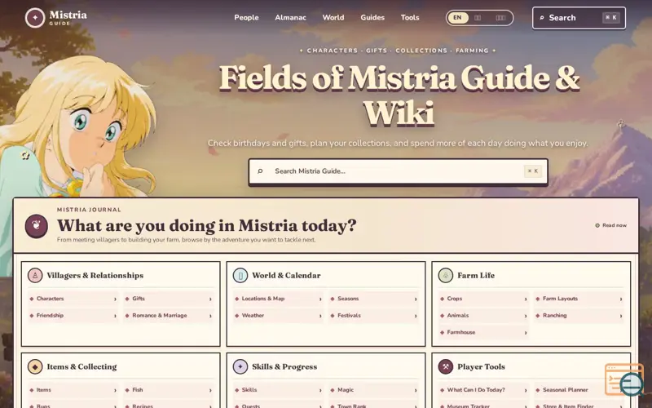This screenshot has height=408, width=652.
Task: Open the Magic link
Action: coord(374,390)
